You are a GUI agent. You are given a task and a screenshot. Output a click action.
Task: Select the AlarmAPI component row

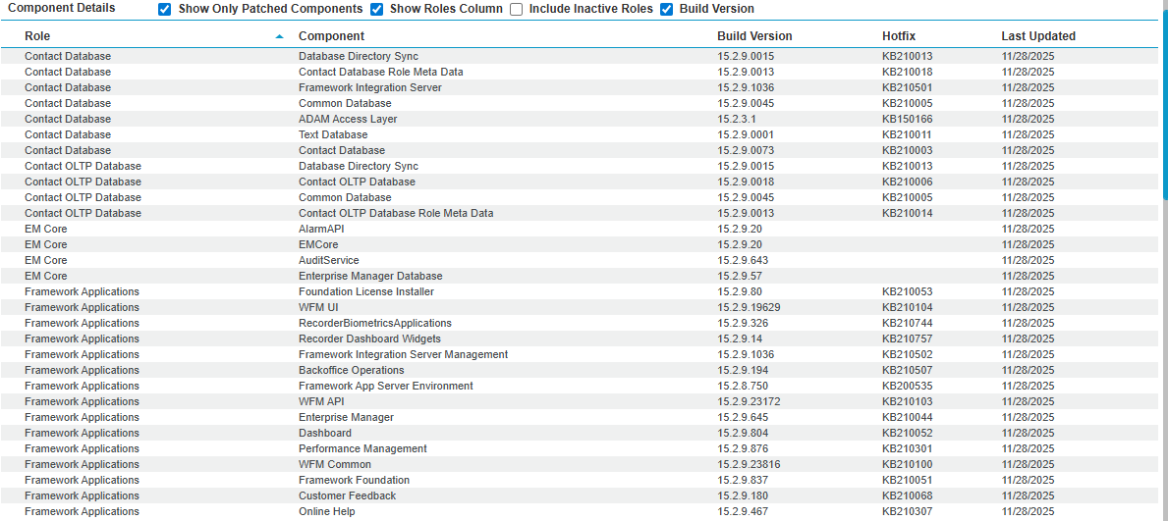click(x=321, y=229)
